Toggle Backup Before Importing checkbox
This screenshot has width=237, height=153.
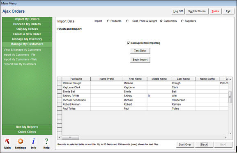click(x=128, y=43)
